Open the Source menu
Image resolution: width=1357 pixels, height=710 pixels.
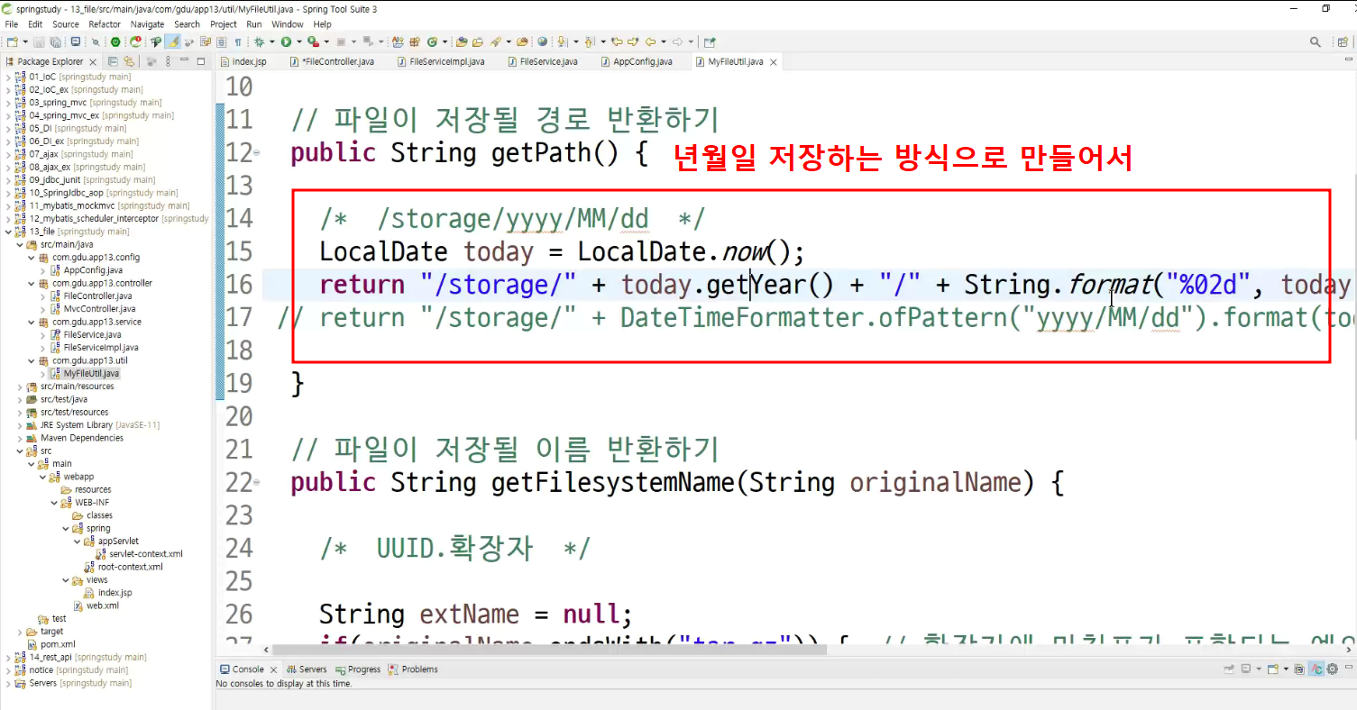click(x=66, y=24)
